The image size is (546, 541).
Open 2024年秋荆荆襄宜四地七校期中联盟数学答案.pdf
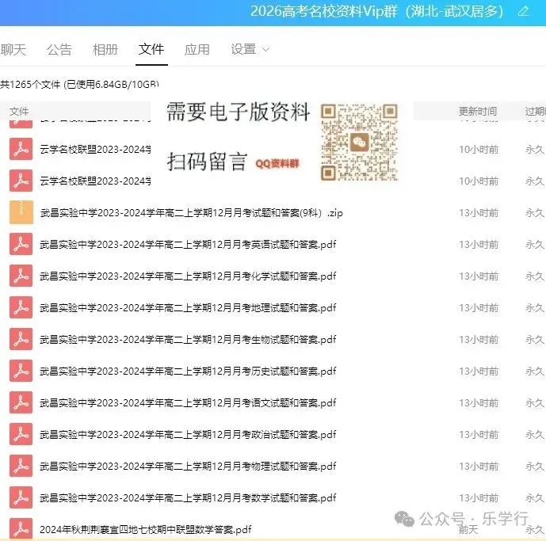tap(146, 529)
